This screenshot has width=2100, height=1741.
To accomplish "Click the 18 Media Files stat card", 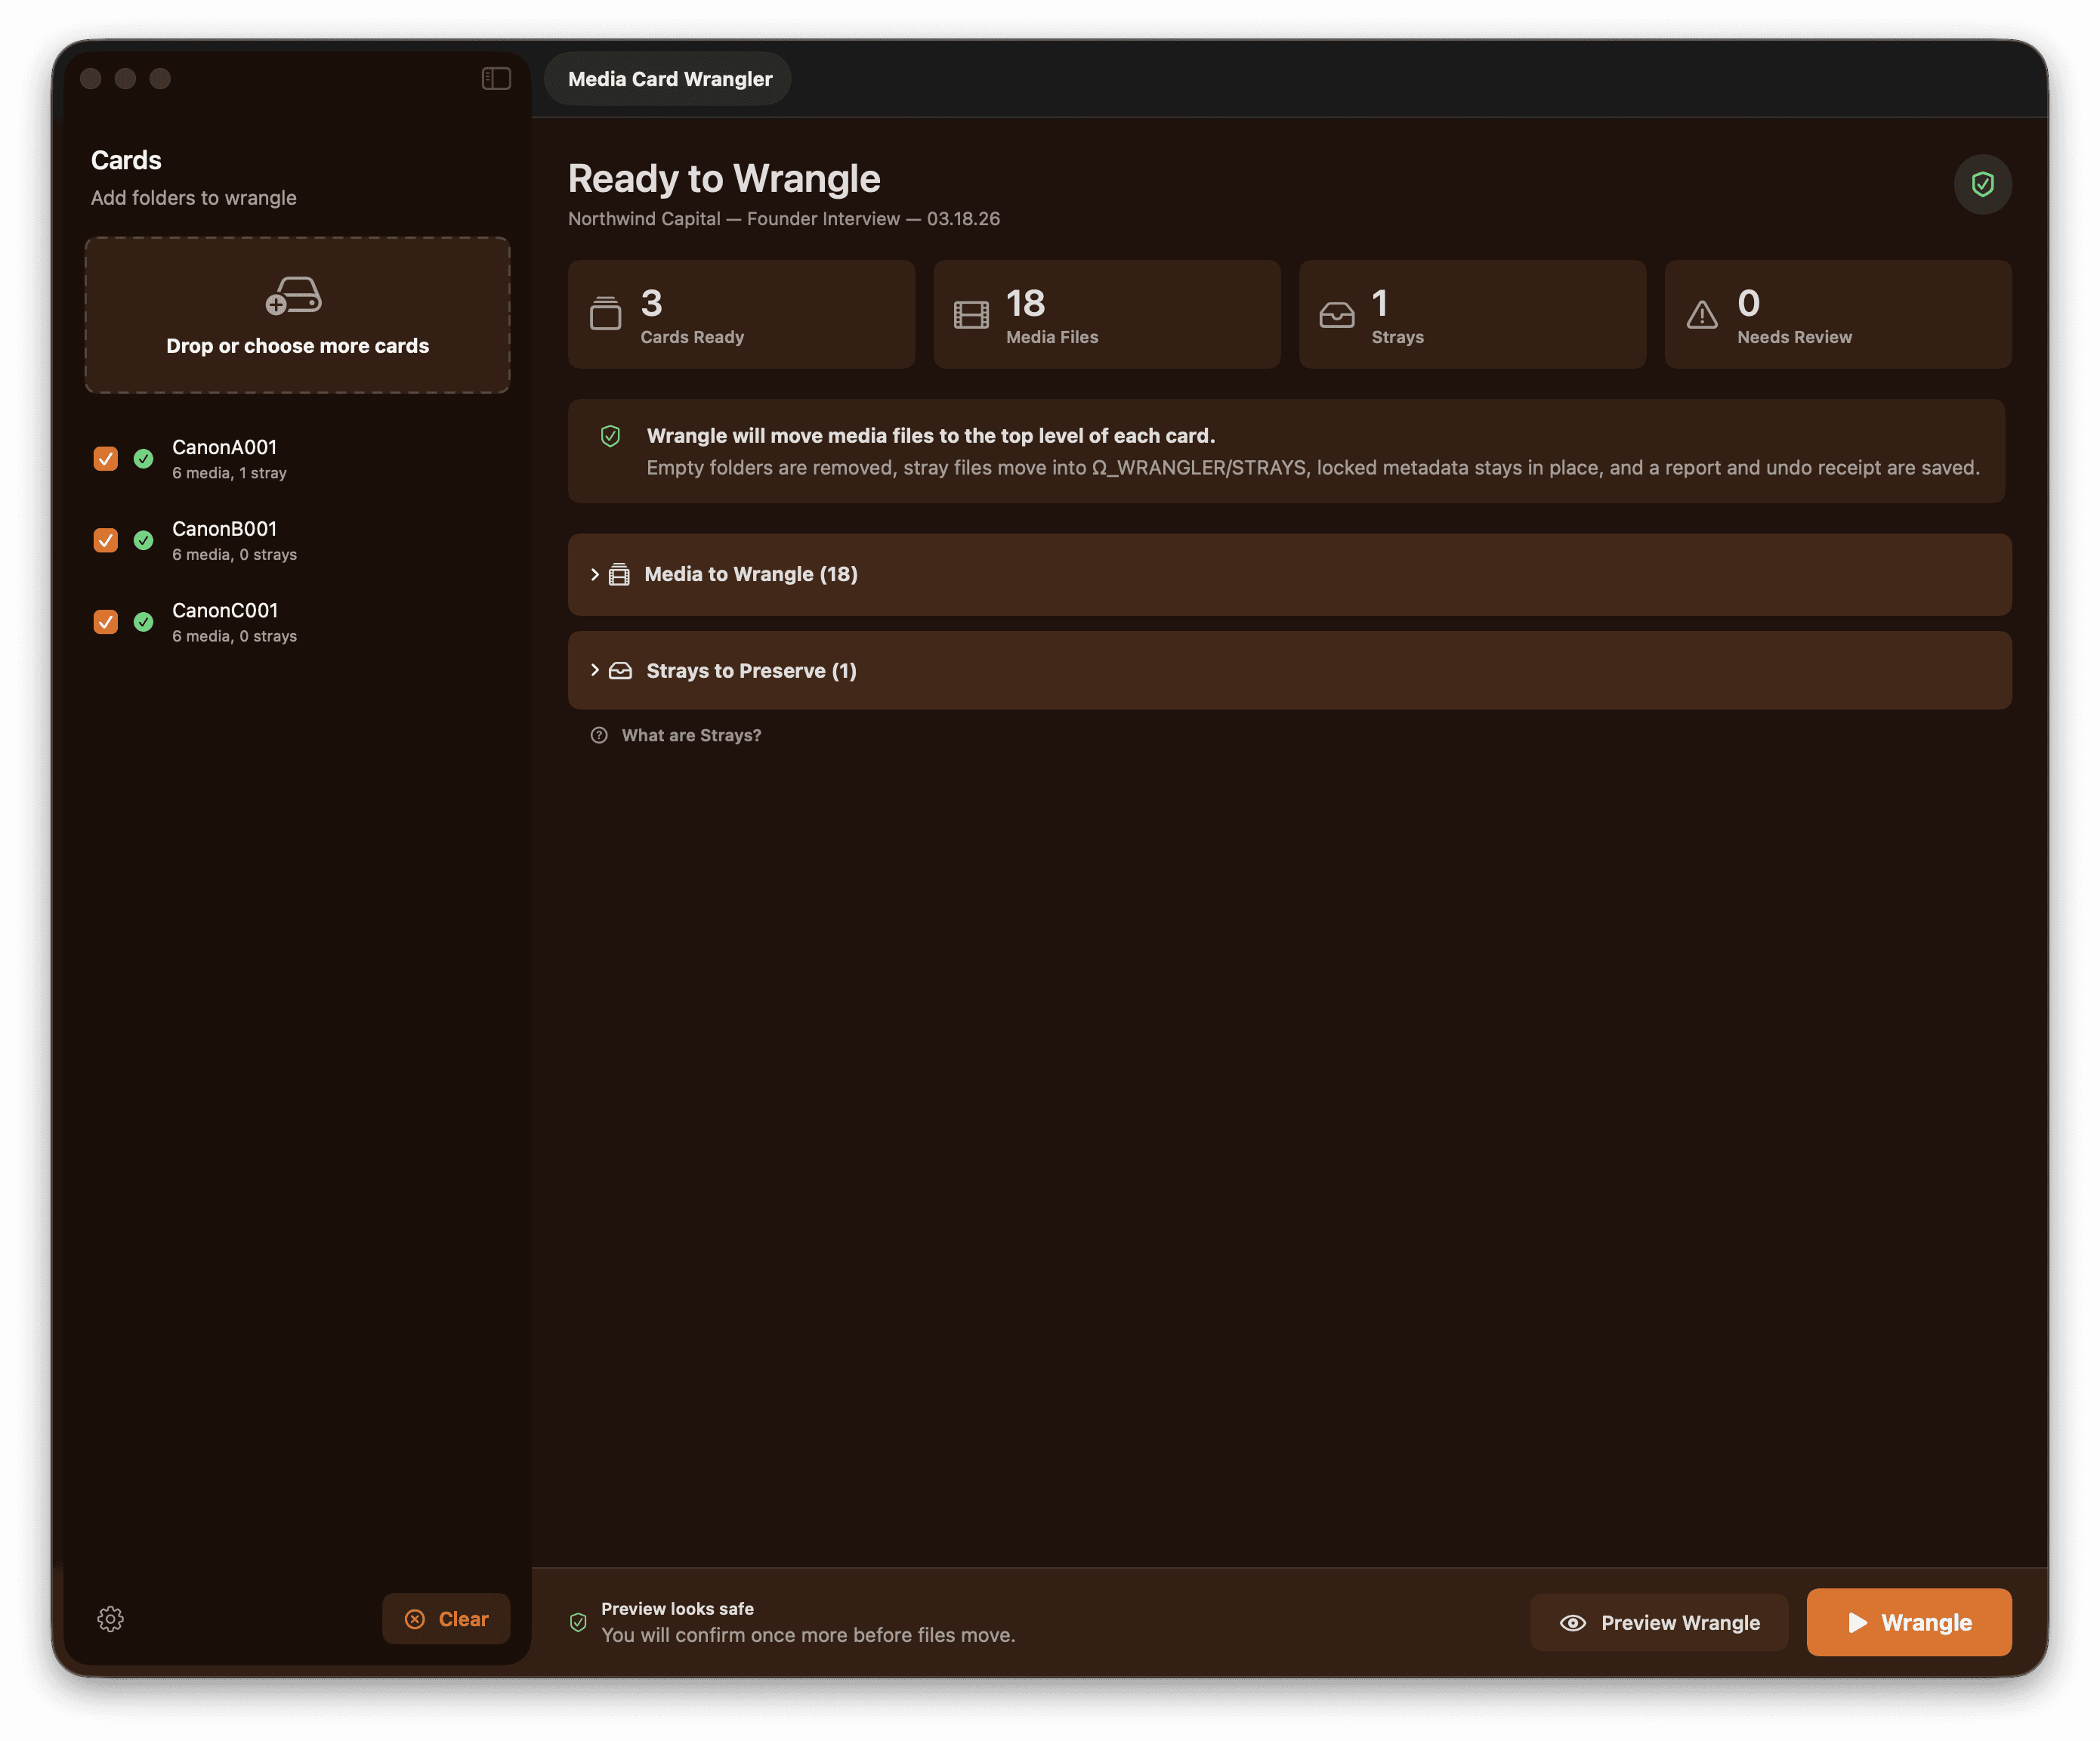I will [1106, 314].
